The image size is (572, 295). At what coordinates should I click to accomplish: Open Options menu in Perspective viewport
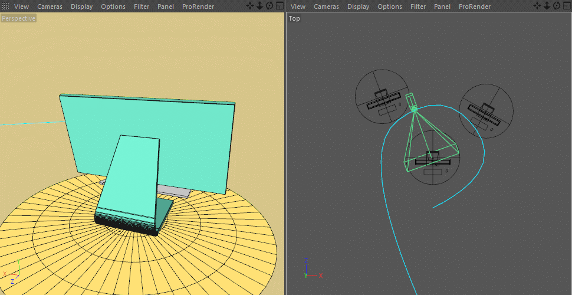[x=113, y=6]
